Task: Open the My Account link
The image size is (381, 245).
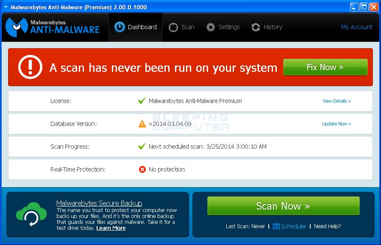Action: (x=357, y=27)
